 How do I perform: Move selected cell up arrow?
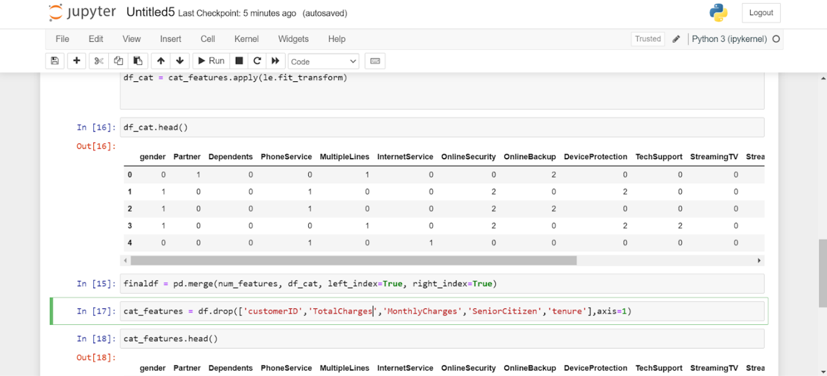[161, 61]
